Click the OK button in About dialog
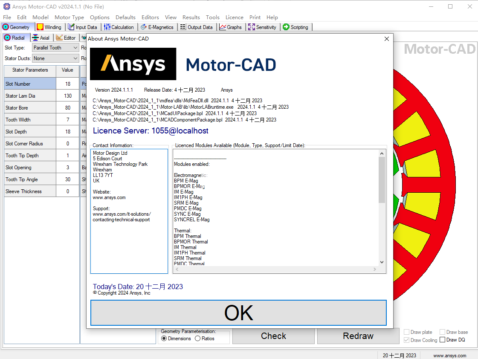 tap(238, 313)
